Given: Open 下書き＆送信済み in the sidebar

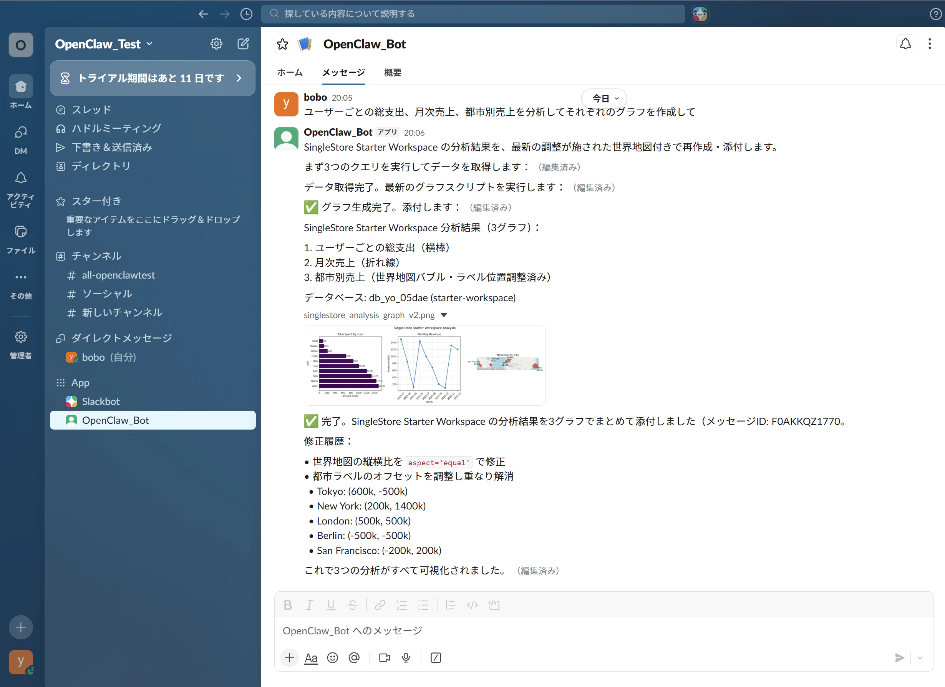Looking at the screenshot, I should pyautogui.click(x=153, y=147).
